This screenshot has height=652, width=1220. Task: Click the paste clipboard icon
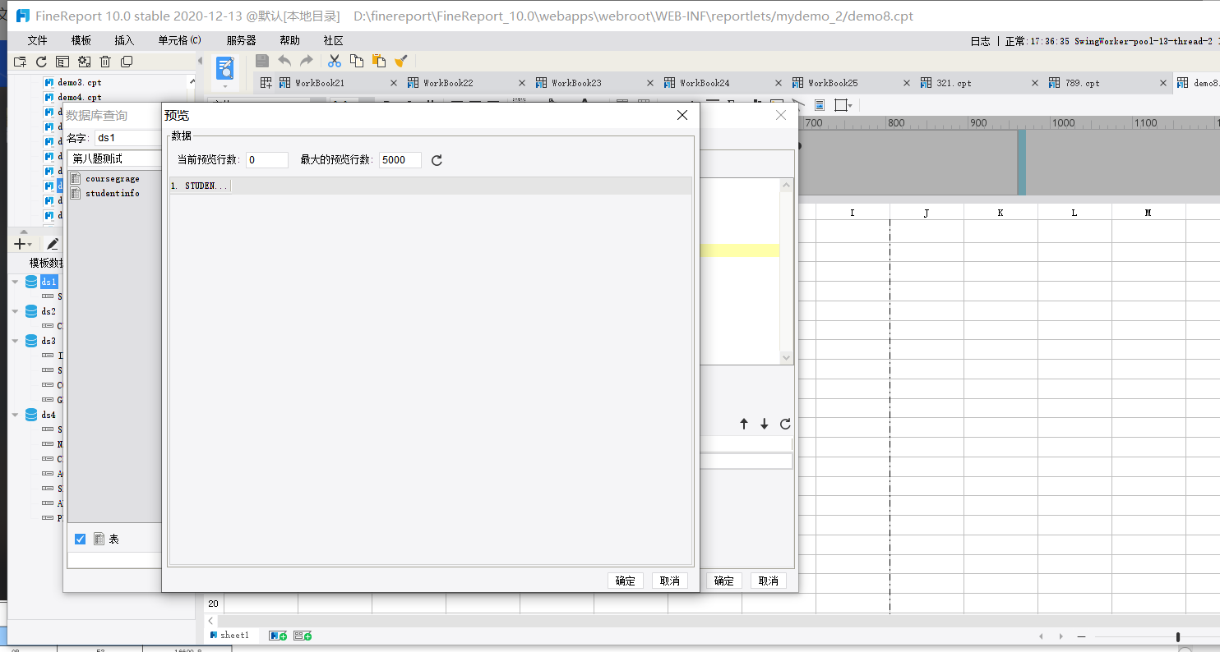tap(379, 61)
